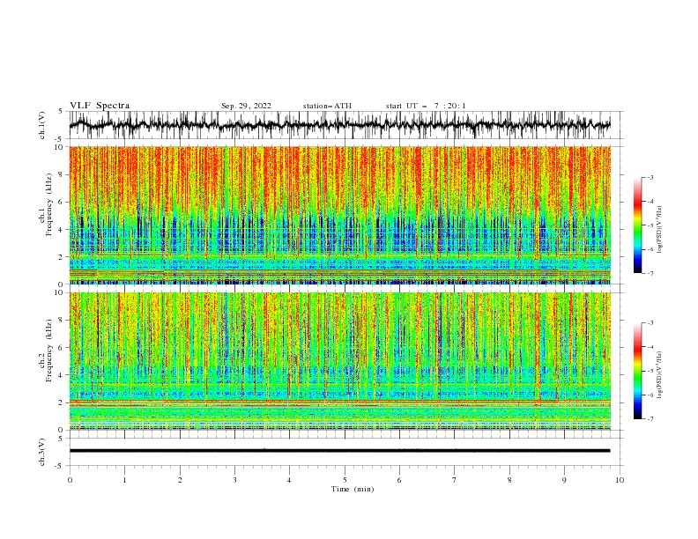Click the "-3" value on ch.1 color bar
The width and height of the screenshot is (698, 539).
650,177
